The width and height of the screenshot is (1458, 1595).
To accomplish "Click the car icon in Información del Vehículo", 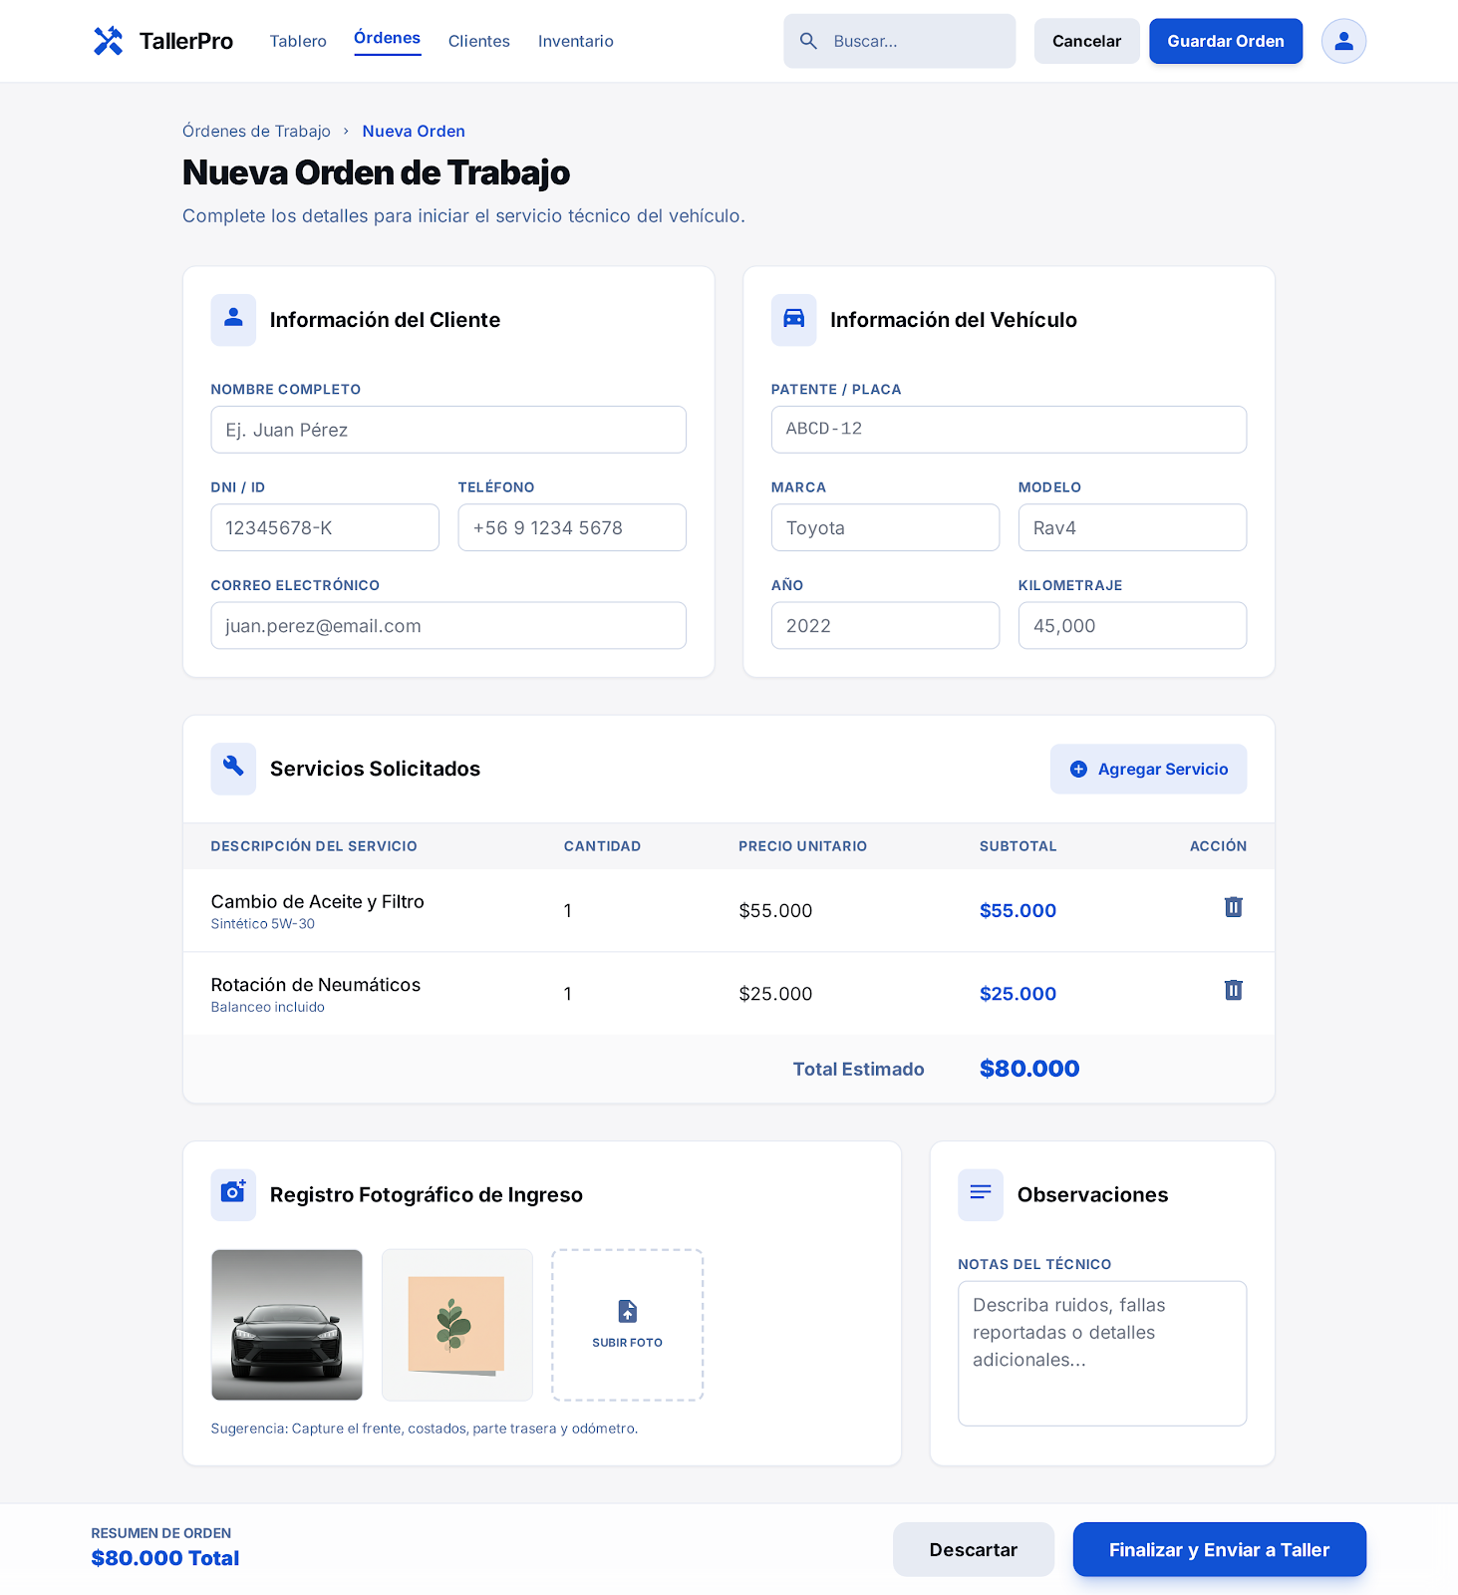I will 793,319.
